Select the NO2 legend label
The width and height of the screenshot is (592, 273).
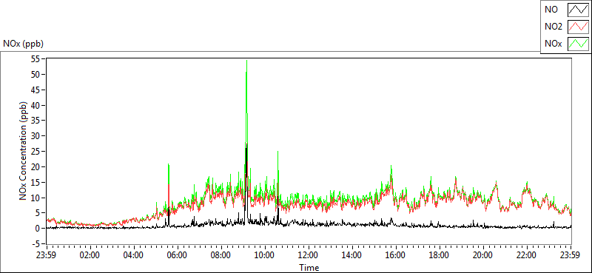(x=554, y=27)
